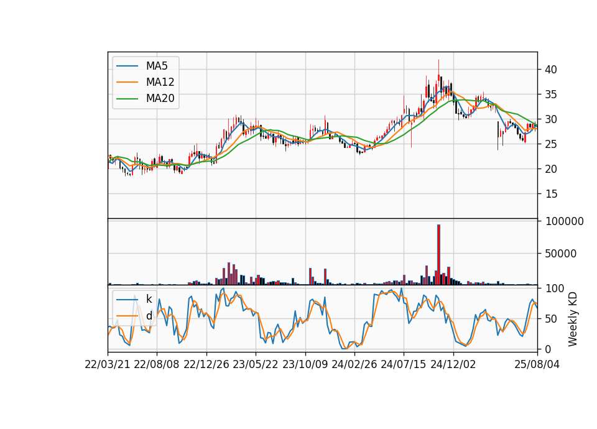
Task: Click the KD axis value 100
Action: click(x=555, y=288)
